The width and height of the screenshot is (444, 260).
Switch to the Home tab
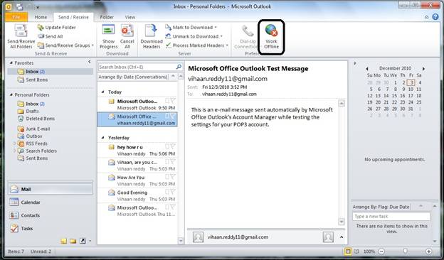[x=41, y=17]
